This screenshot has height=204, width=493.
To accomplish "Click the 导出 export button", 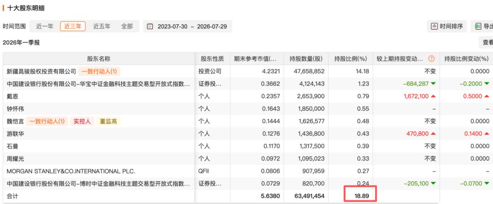I will point(482,26).
